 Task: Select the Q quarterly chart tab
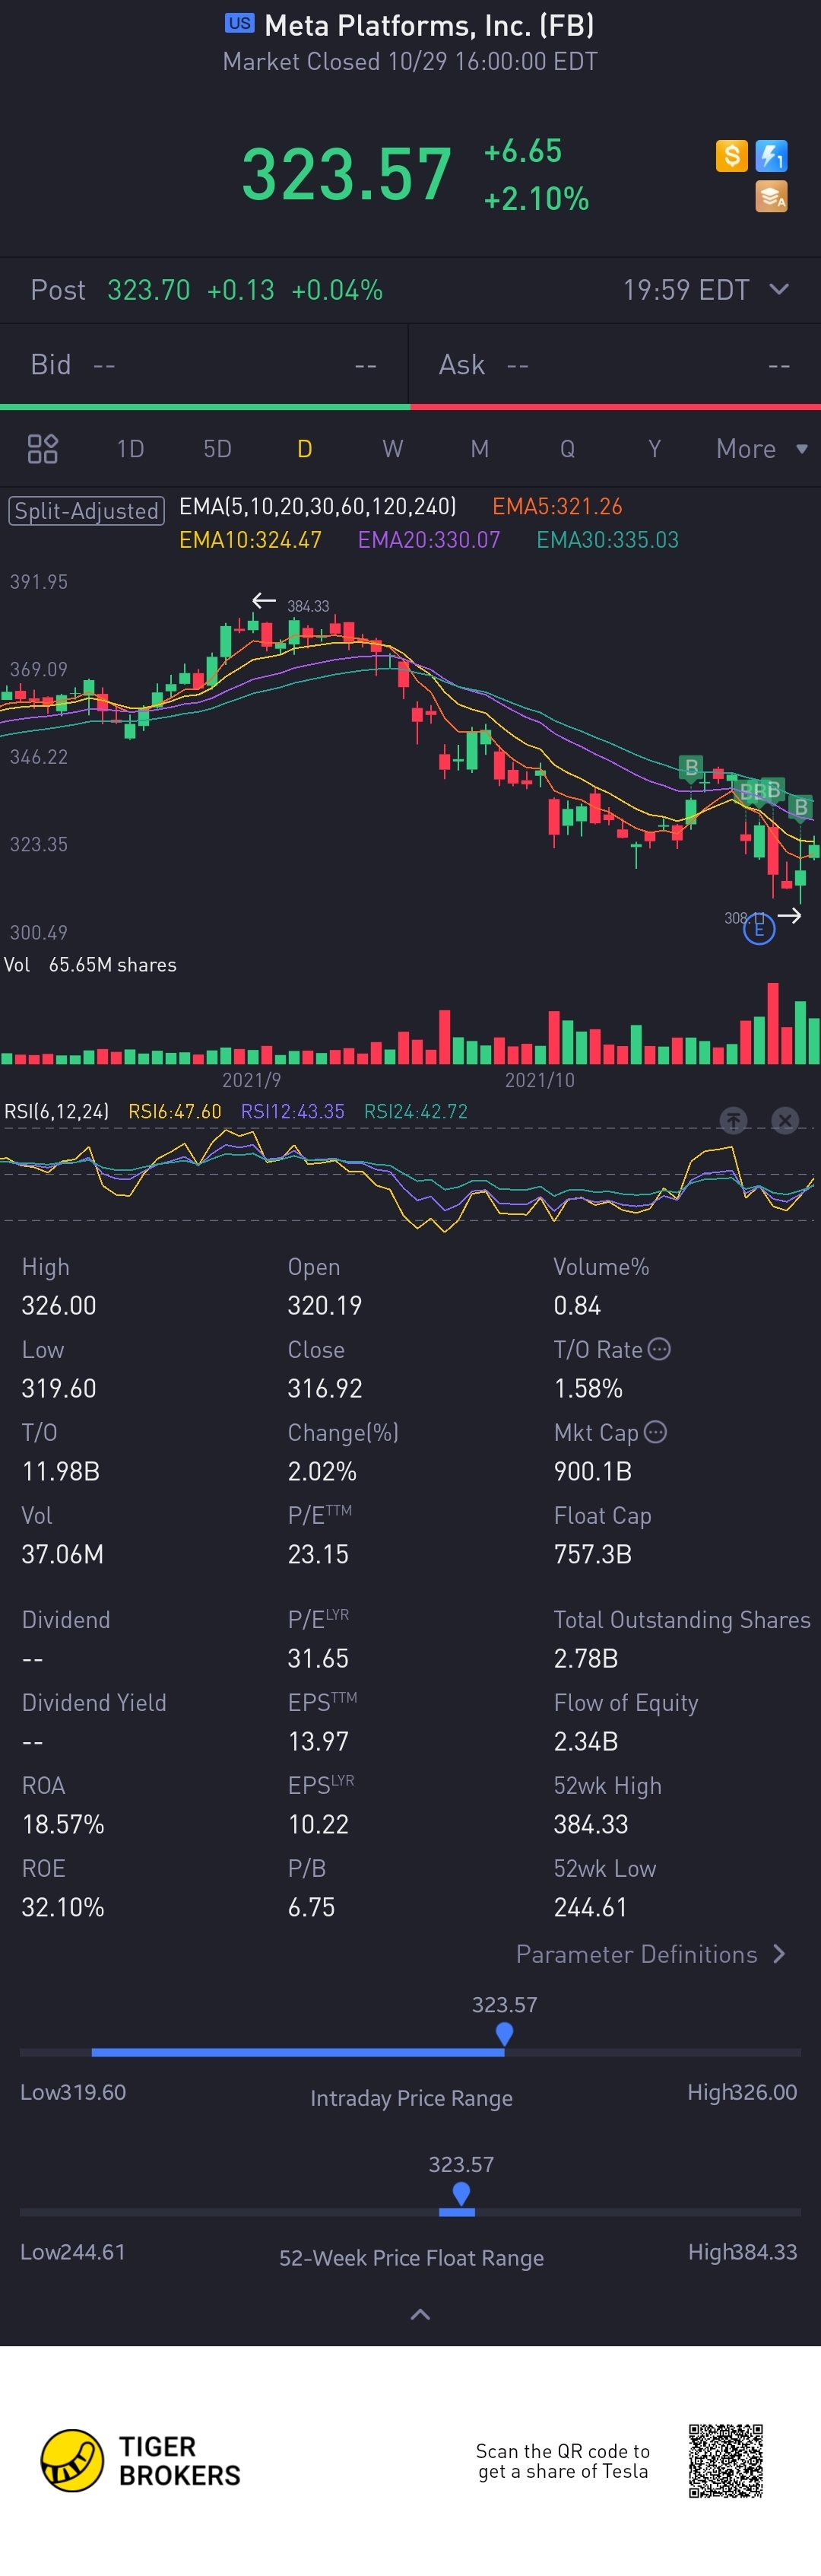pos(567,449)
